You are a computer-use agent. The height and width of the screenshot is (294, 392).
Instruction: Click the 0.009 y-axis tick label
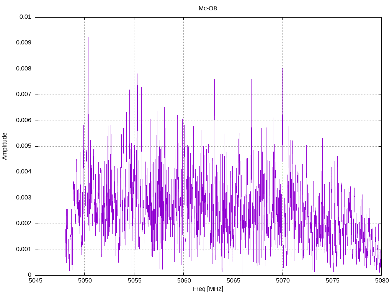[x=24, y=42]
